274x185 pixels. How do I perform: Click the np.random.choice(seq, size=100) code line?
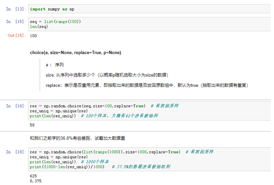point(88,106)
